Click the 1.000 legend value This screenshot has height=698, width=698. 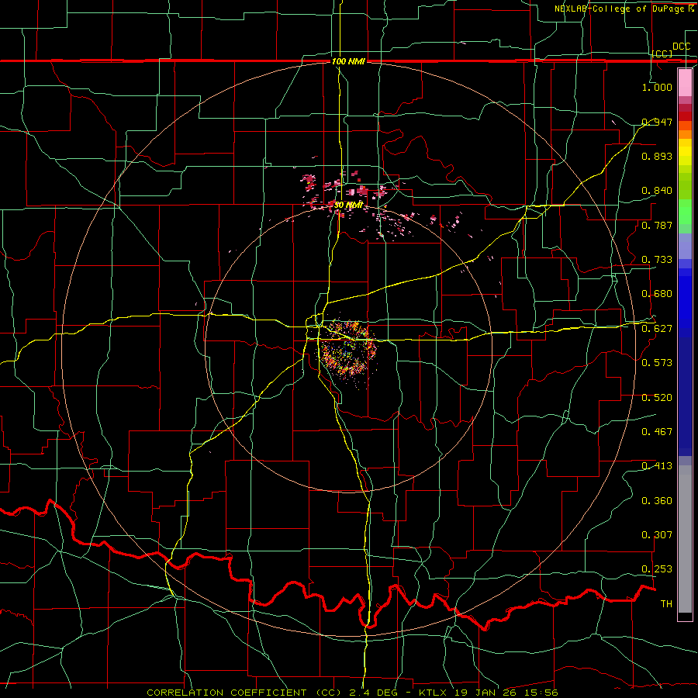657,87
